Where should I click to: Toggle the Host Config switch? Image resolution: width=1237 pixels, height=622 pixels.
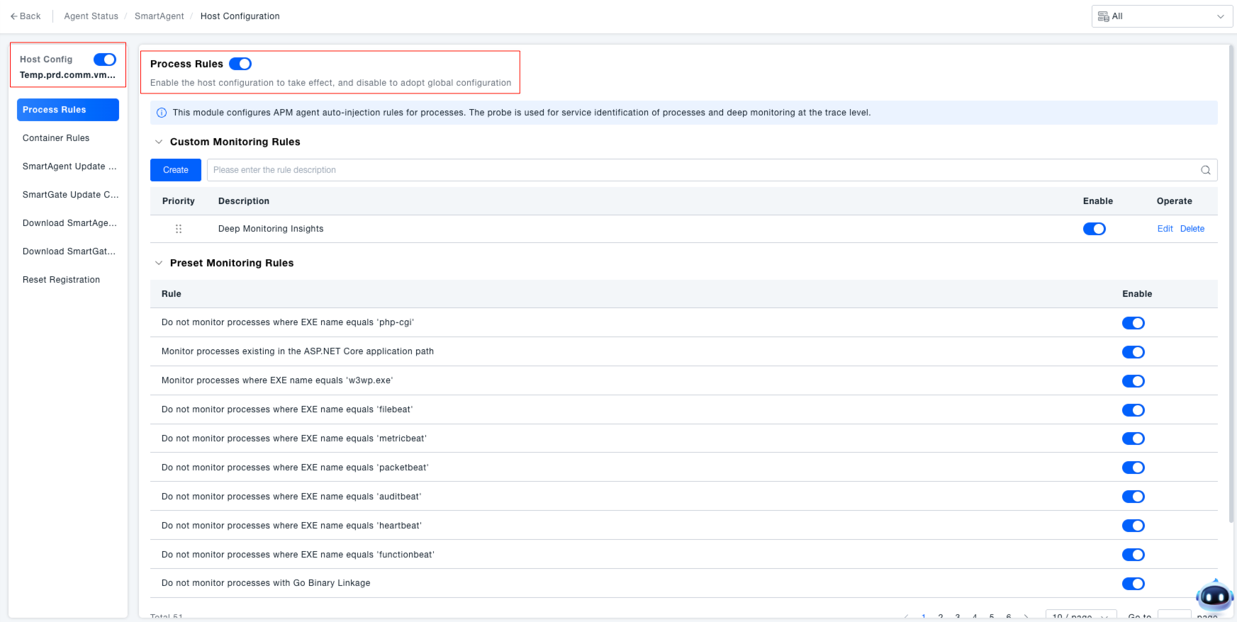105,60
